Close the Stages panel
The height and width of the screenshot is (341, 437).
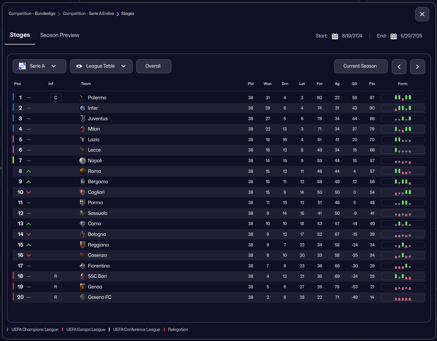point(422,14)
